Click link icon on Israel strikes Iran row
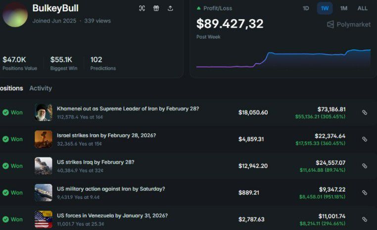377x230 pixels. tap(365, 139)
